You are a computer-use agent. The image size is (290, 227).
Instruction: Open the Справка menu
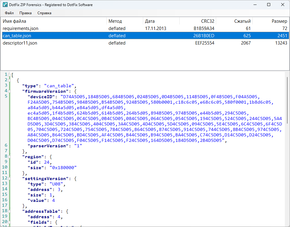point(44,13)
